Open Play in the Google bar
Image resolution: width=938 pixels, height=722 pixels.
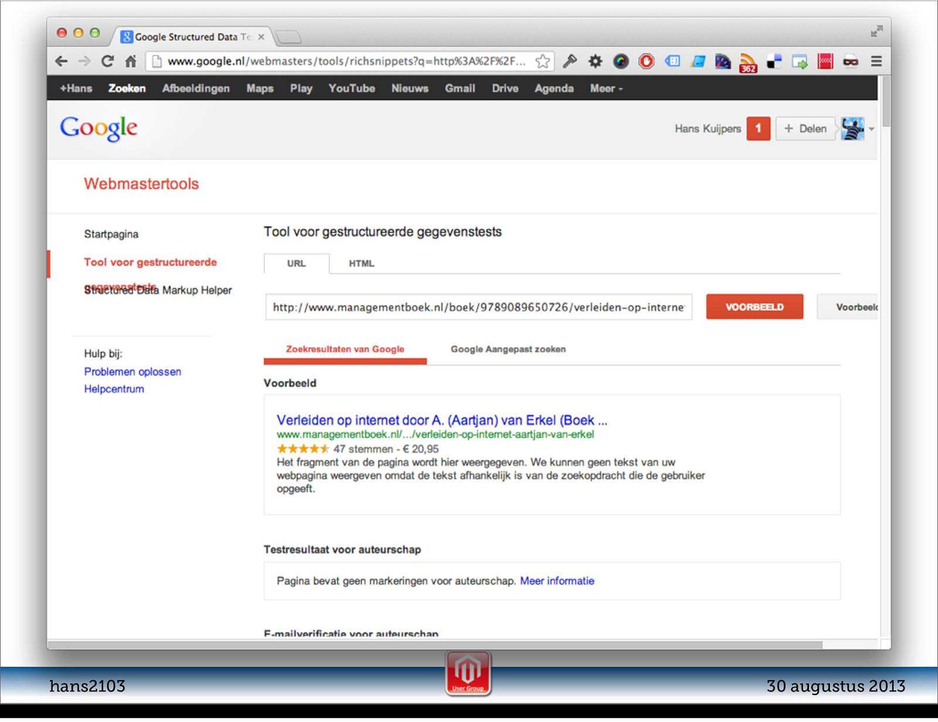(301, 88)
